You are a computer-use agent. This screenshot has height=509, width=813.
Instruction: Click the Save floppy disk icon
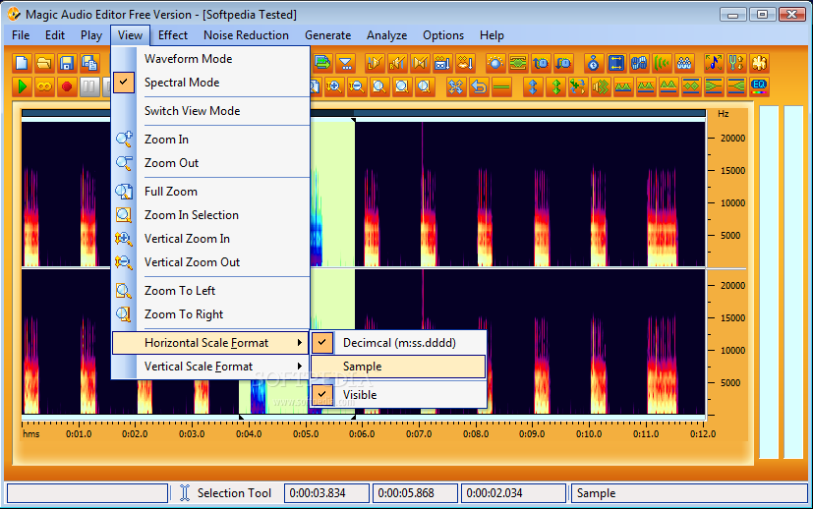pyautogui.click(x=67, y=63)
